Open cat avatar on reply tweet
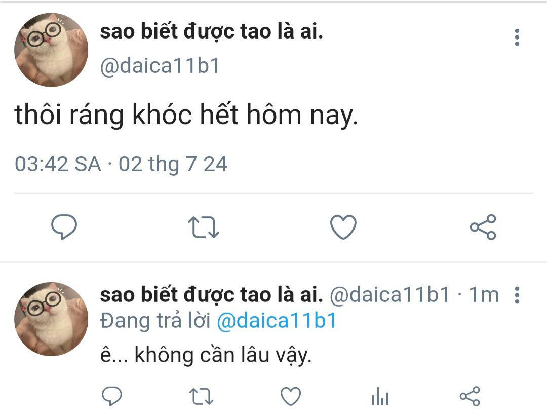The width and height of the screenshot is (547, 418). pos(51,319)
